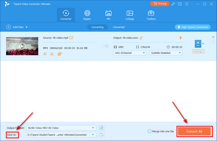Open the Subtitle Disabled dropdown
Image resolution: width=217 pixels, height=141 pixels.
pyautogui.click(x=166, y=53)
